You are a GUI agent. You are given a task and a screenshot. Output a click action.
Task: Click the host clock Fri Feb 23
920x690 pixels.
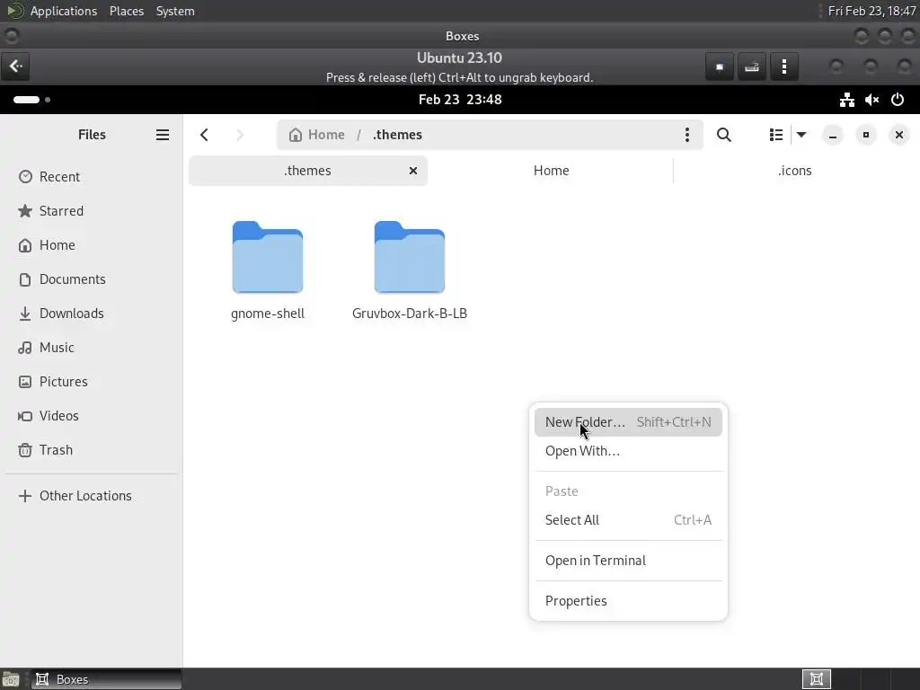point(871,11)
